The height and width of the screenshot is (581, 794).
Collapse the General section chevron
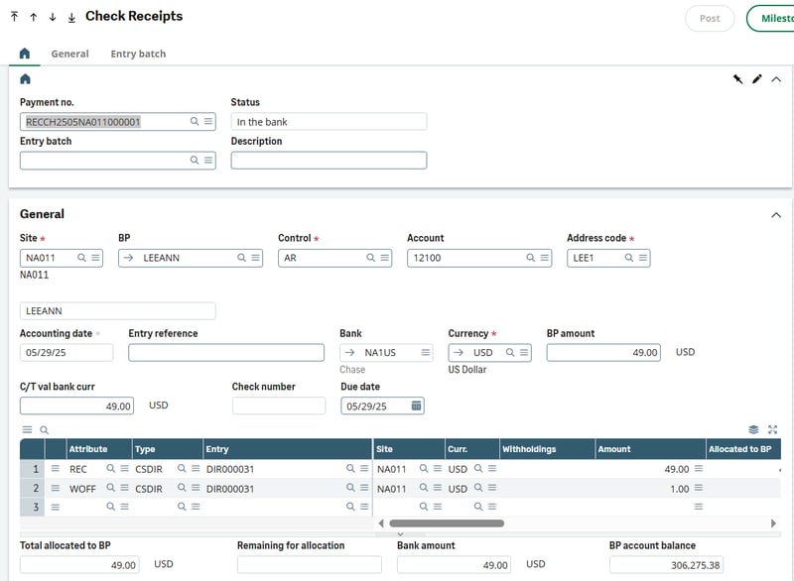(x=775, y=214)
